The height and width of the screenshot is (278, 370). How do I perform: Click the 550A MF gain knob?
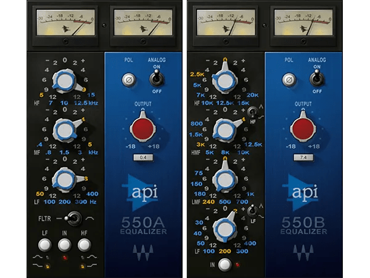tap(65, 130)
